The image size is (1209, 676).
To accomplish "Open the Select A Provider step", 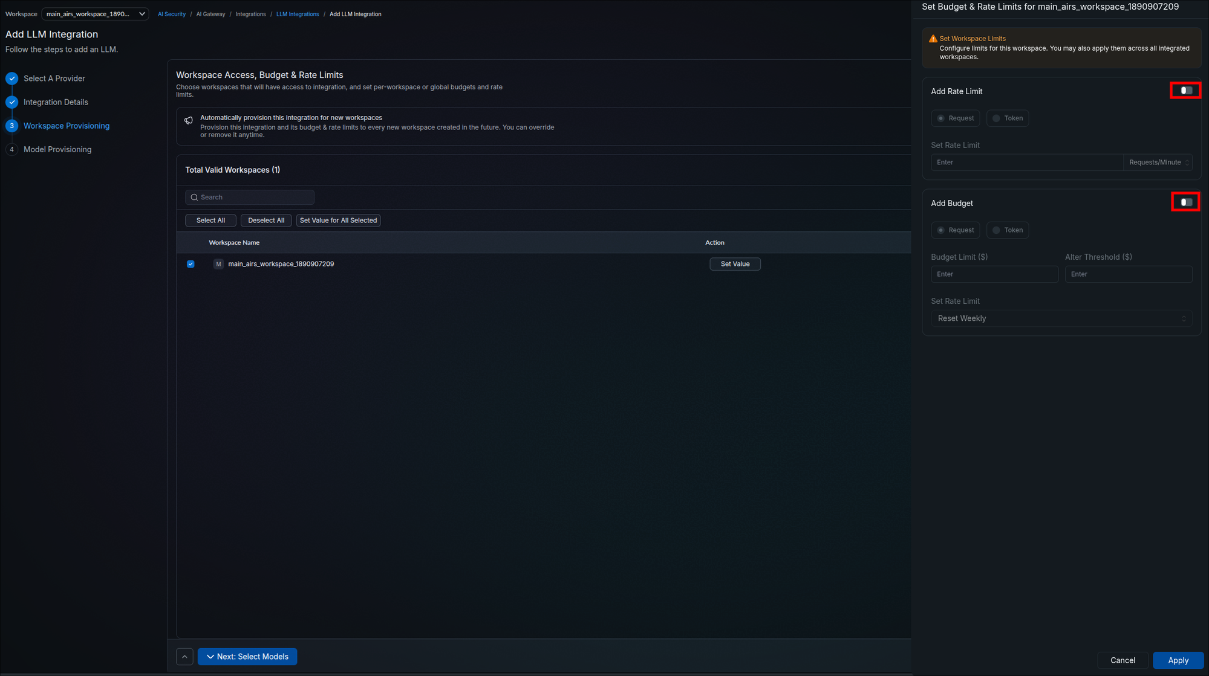I will point(54,79).
